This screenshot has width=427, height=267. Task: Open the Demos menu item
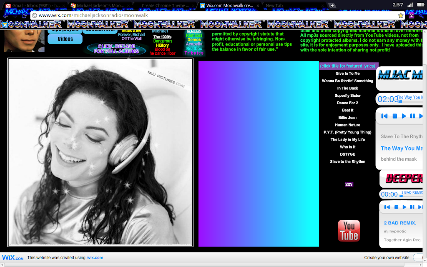pyautogui.click(x=194, y=40)
